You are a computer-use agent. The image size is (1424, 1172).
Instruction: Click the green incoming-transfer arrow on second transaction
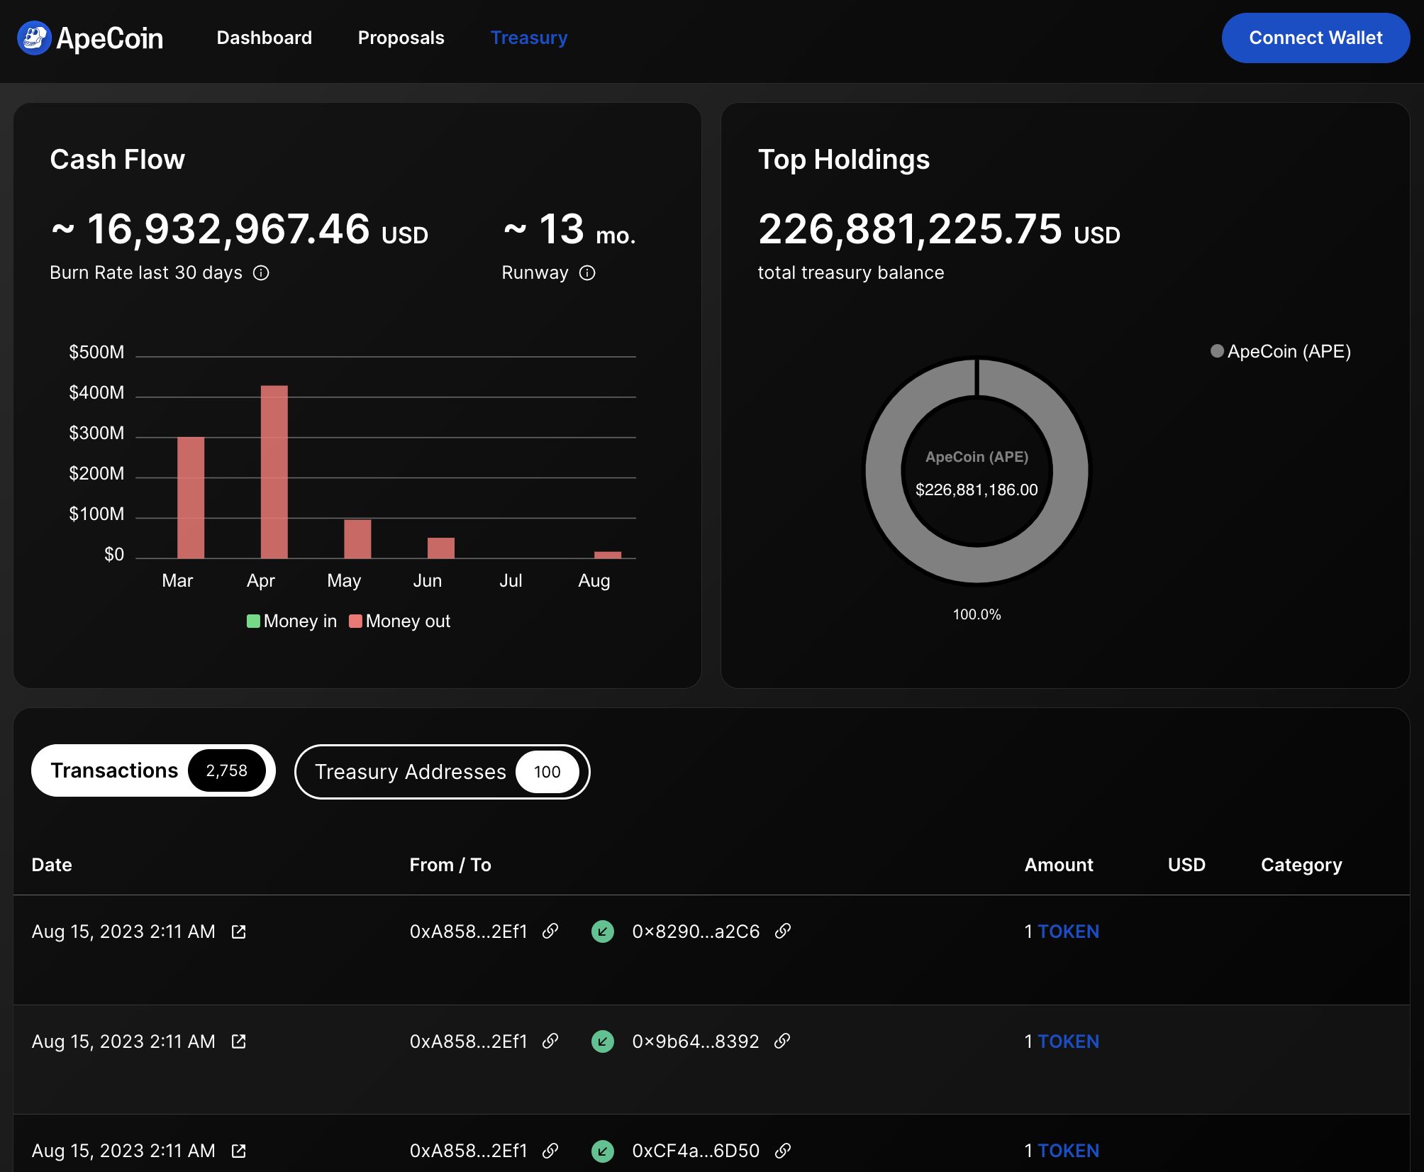point(603,1041)
